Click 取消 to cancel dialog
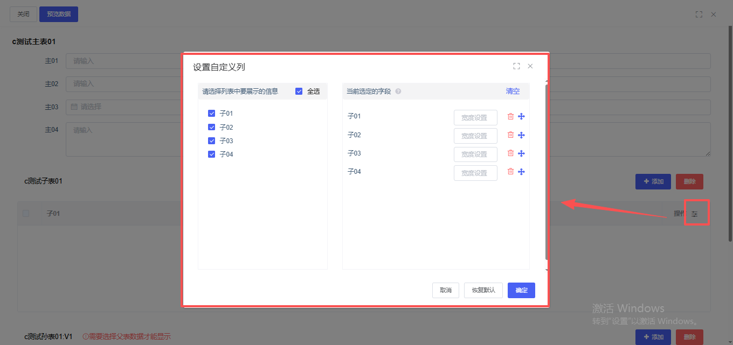The width and height of the screenshot is (733, 345). [x=446, y=290]
